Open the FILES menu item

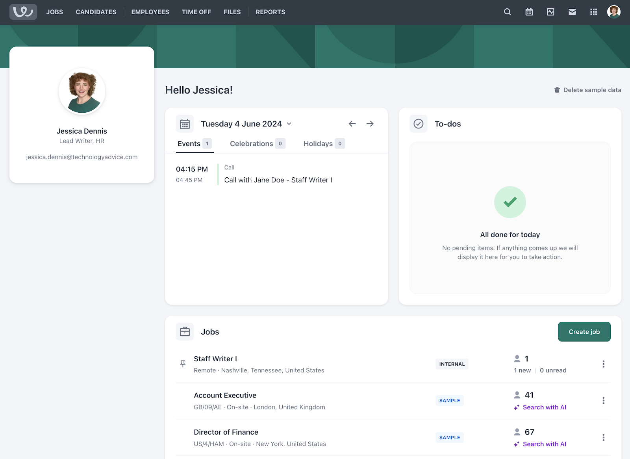[x=232, y=12]
